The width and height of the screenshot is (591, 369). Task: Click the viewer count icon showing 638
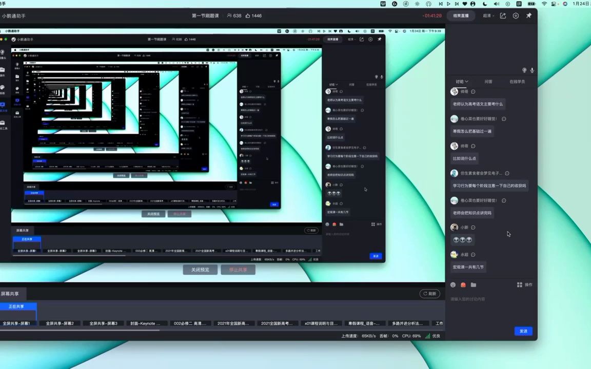click(x=229, y=16)
